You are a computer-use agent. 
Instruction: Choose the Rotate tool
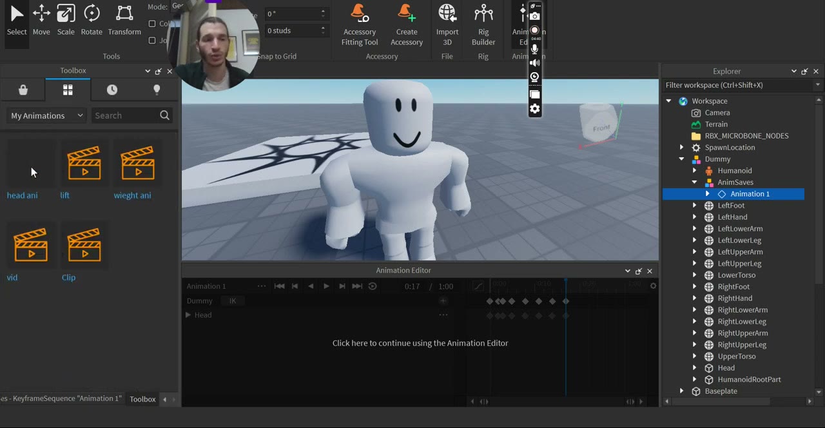92,21
